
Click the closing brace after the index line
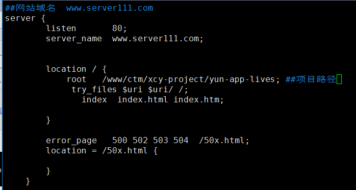48,120
